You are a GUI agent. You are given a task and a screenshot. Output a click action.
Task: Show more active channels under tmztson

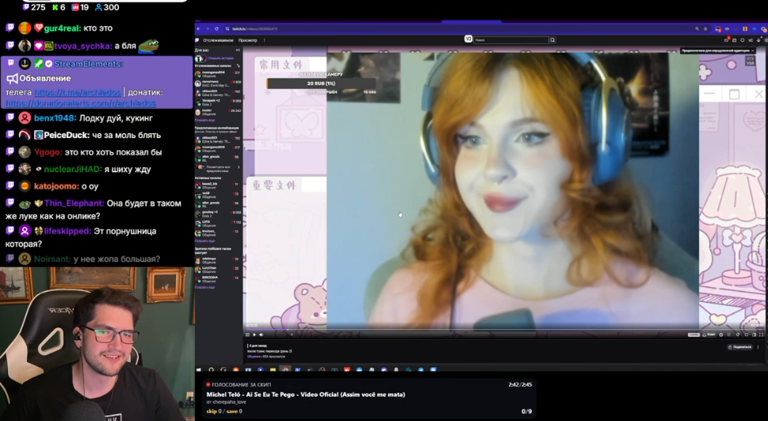click(x=204, y=241)
